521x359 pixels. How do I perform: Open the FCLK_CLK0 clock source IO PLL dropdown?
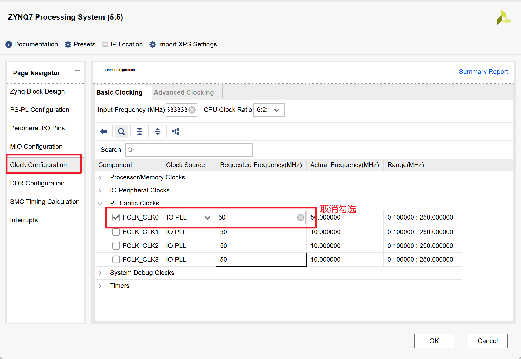click(189, 217)
